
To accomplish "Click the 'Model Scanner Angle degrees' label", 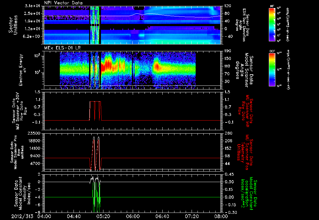I will [245, 70].
